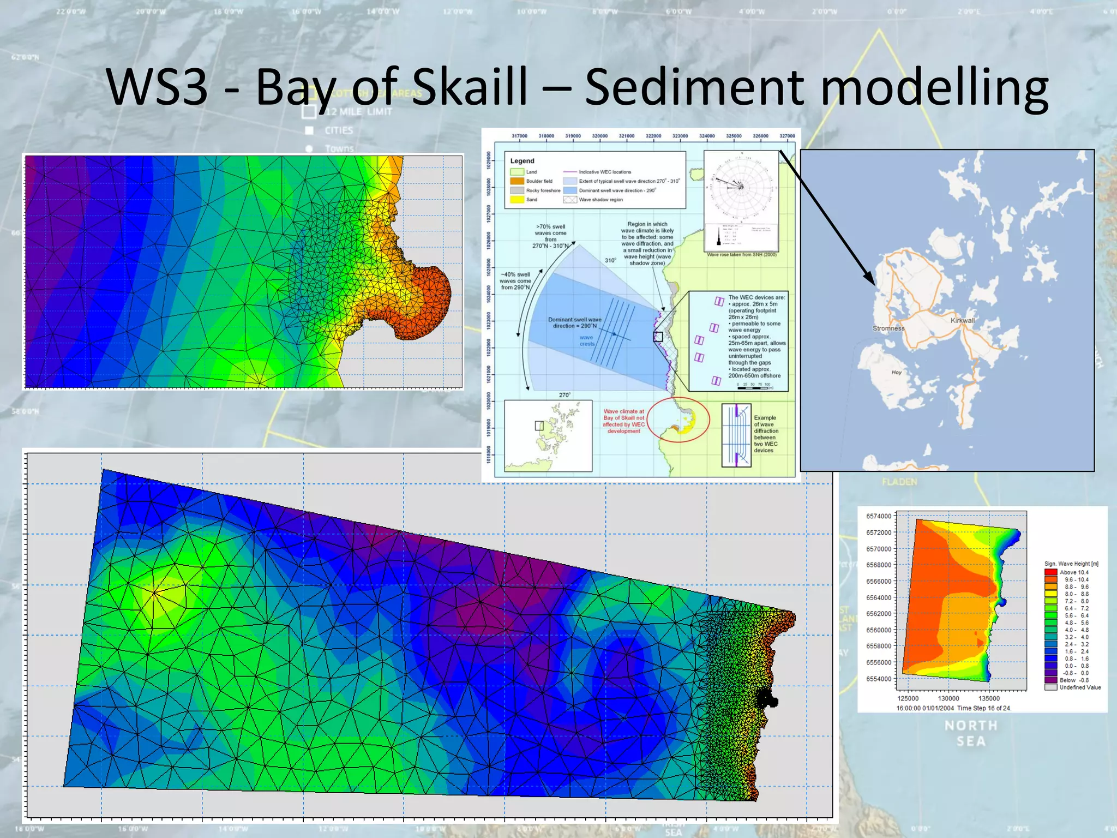The width and height of the screenshot is (1117, 838).
Task: Click the 'Dominant swell wave direction = 290°N' label
Action: point(575,323)
